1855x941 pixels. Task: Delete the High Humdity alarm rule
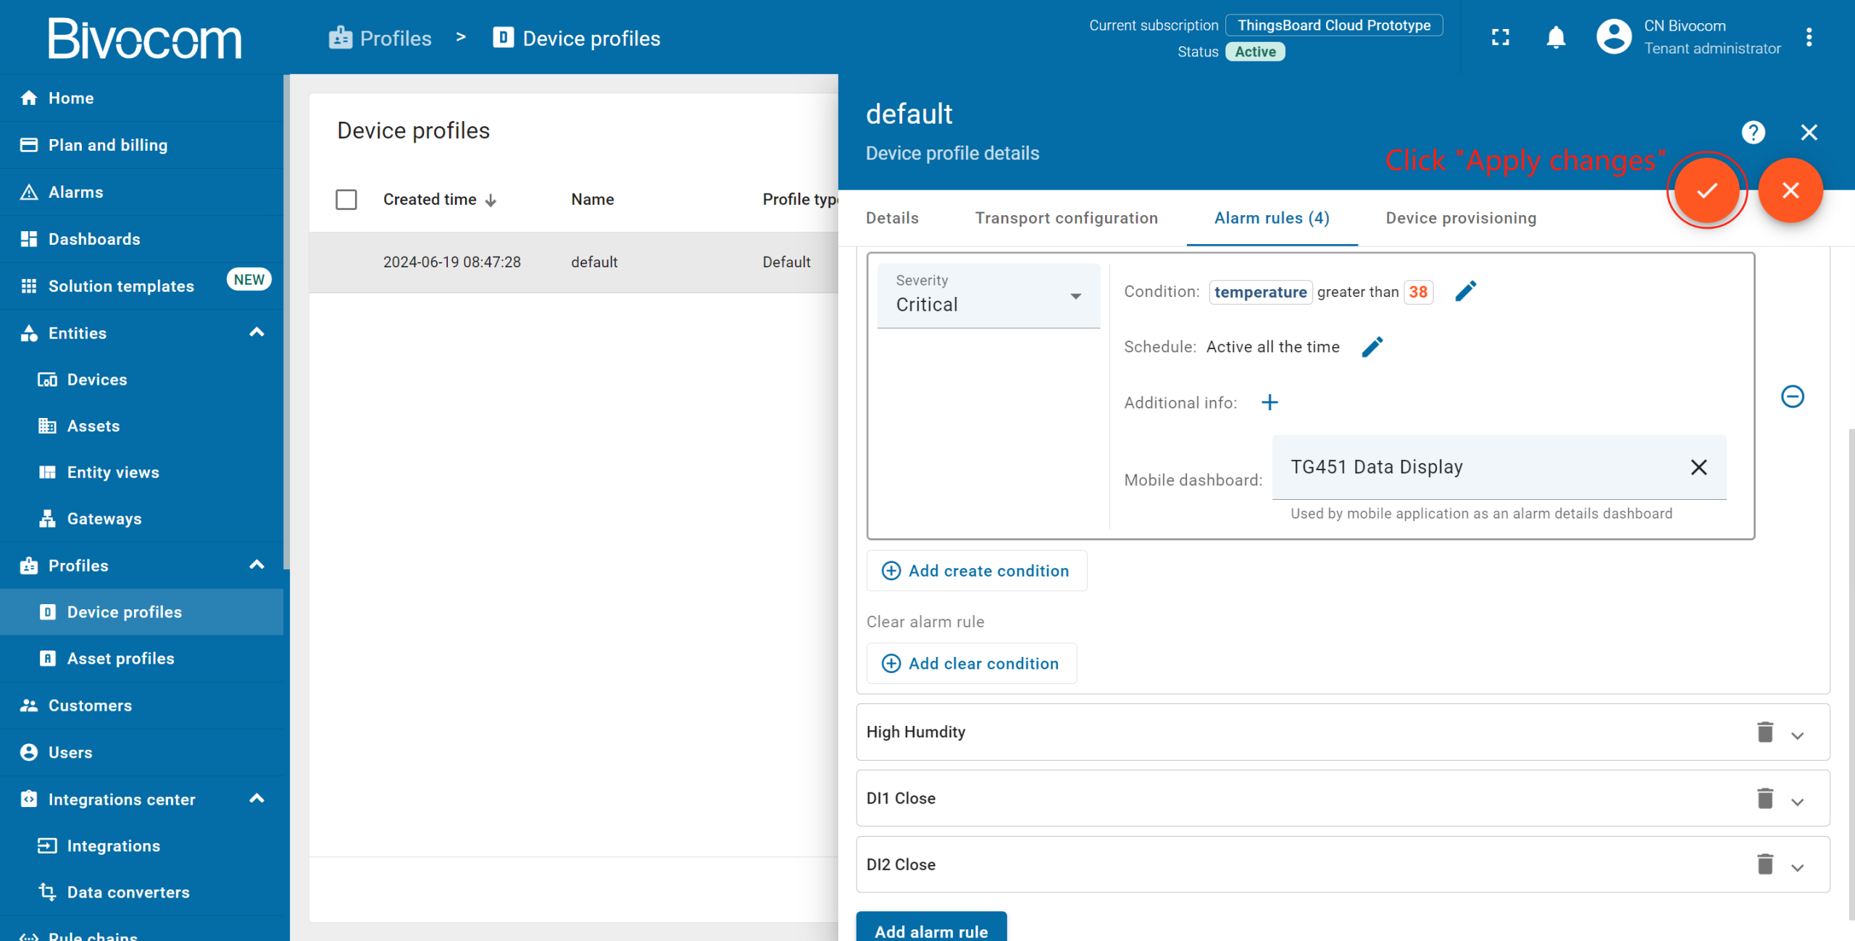click(1764, 732)
